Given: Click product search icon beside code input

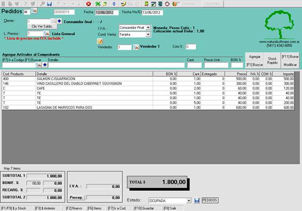Looking at the screenshot, I should click(39, 65).
